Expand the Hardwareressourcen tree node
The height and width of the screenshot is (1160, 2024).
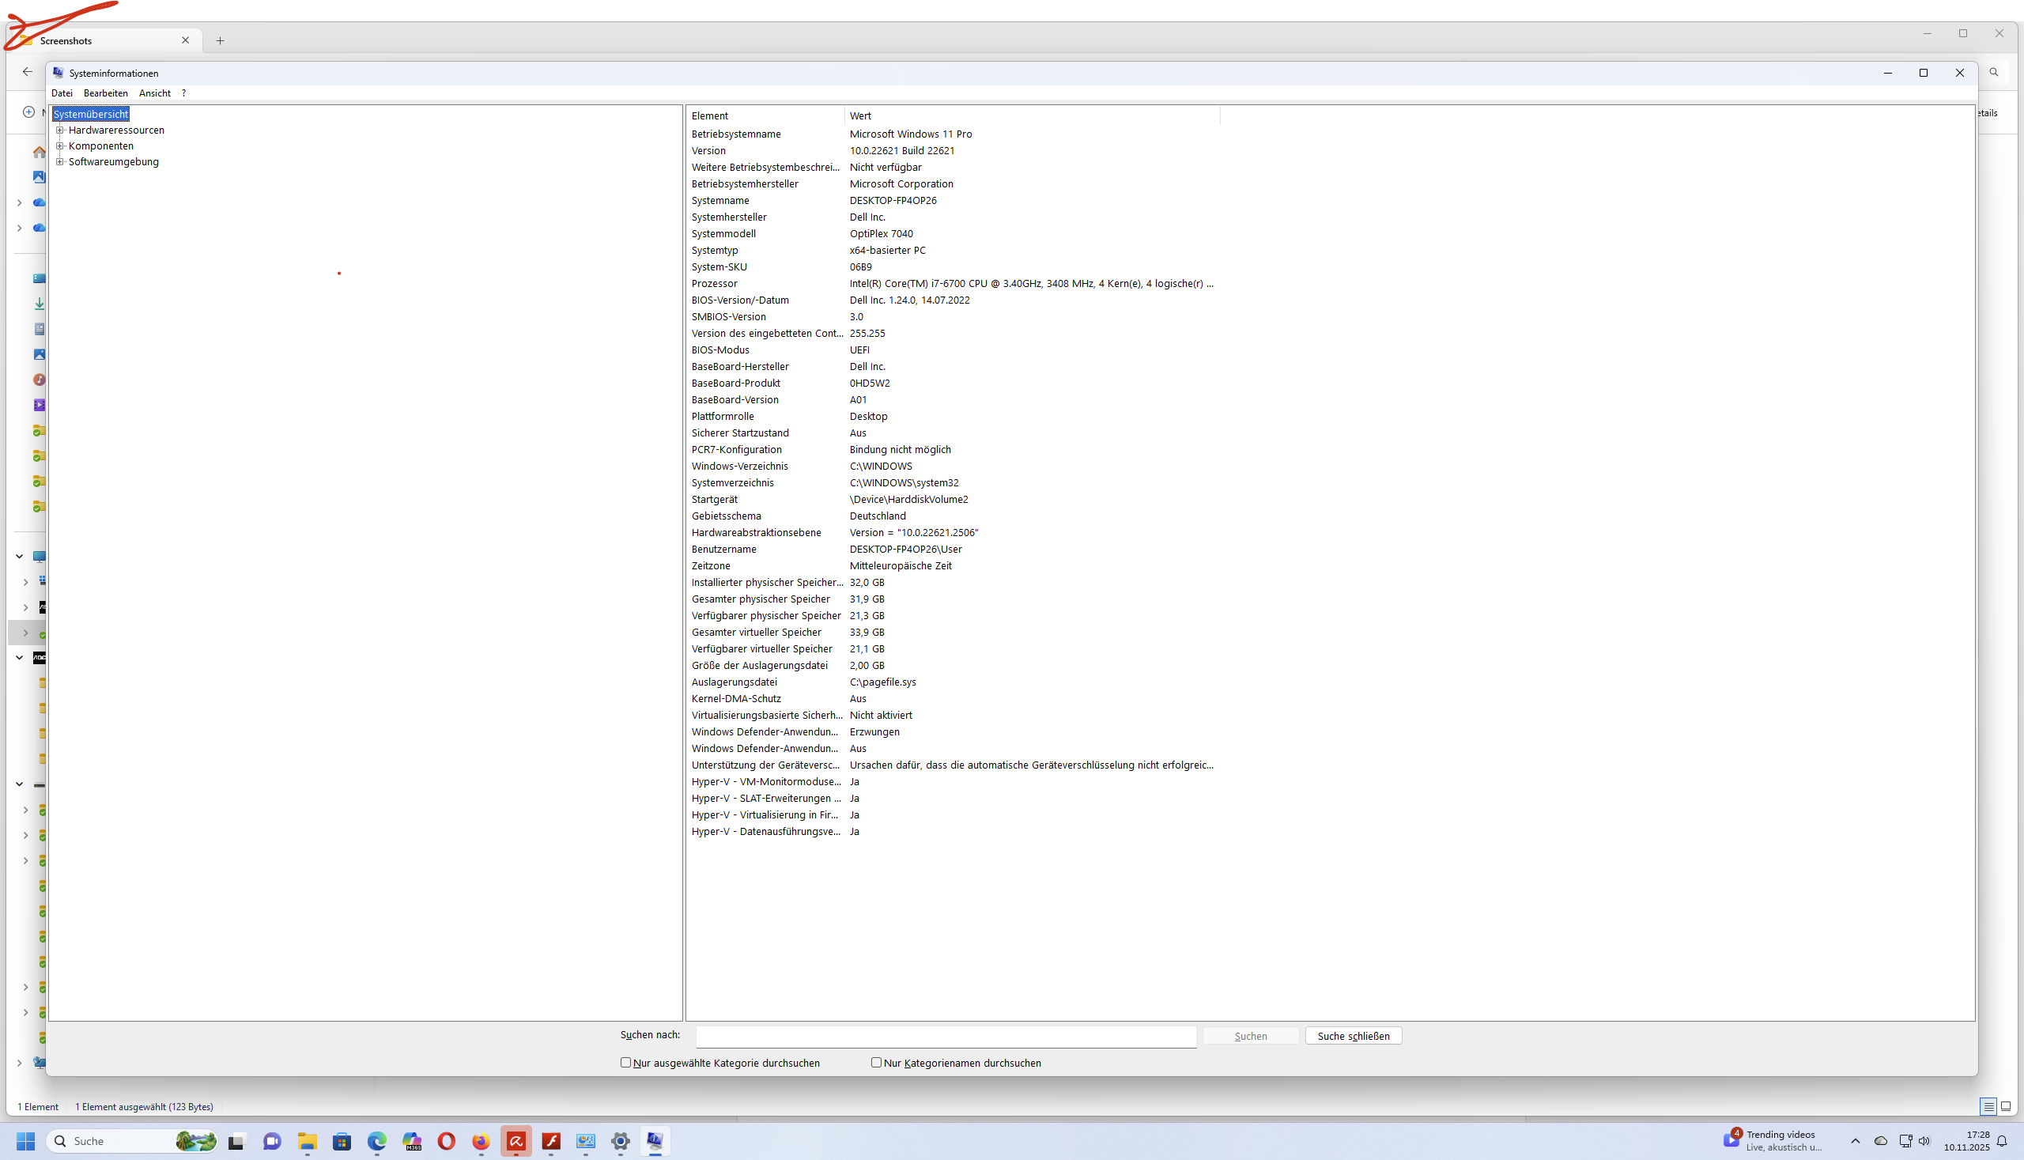pyautogui.click(x=60, y=130)
